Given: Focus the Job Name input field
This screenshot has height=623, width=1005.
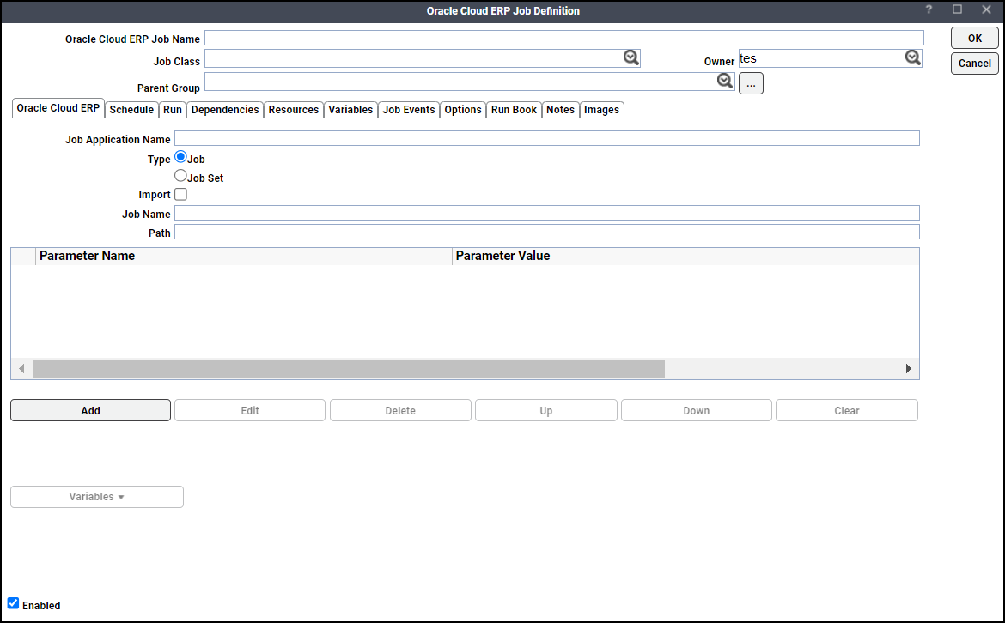Looking at the screenshot, I should 546,213.
